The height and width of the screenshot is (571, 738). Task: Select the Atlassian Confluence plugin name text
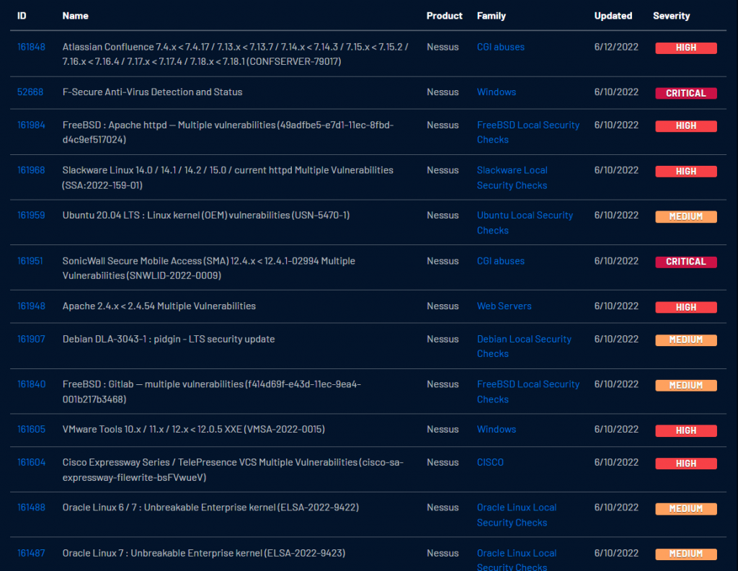236,54
